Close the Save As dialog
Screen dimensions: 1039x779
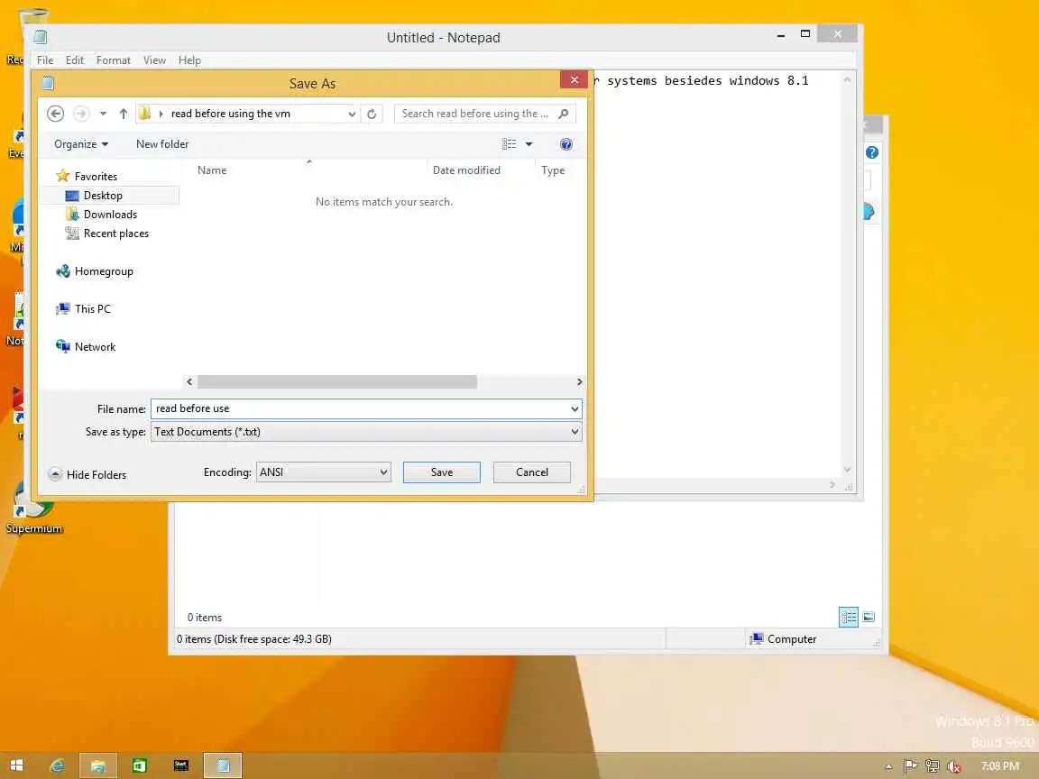point(574,80)
